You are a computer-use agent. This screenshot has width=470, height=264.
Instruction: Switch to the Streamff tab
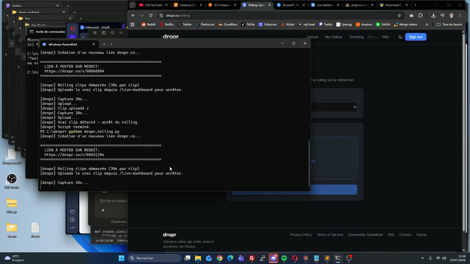click(x=290, y=5)
